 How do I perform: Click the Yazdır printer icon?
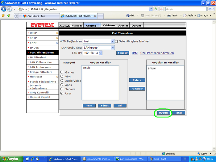(x=169, y=15)
